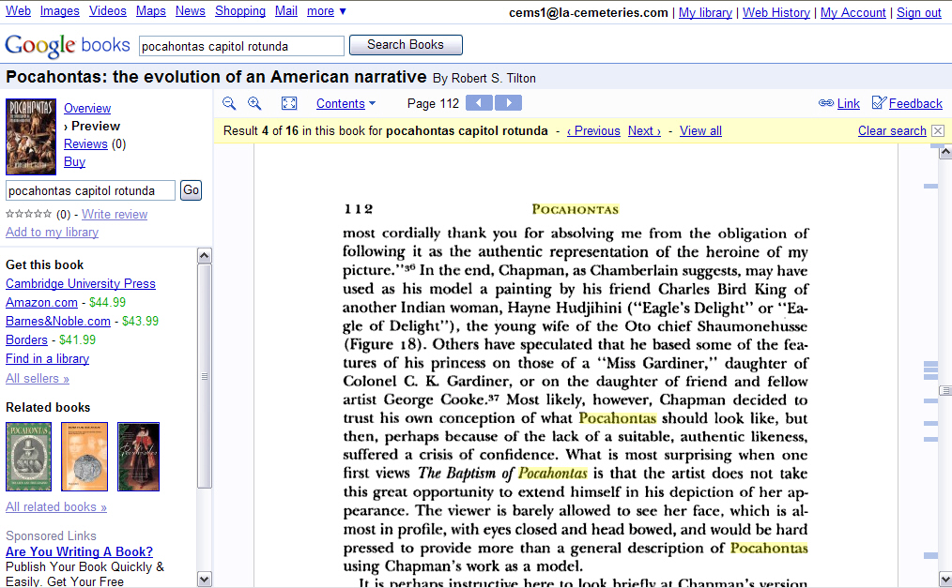
Task: Click the zoom out magnifier icon
Action: (229, 103)
